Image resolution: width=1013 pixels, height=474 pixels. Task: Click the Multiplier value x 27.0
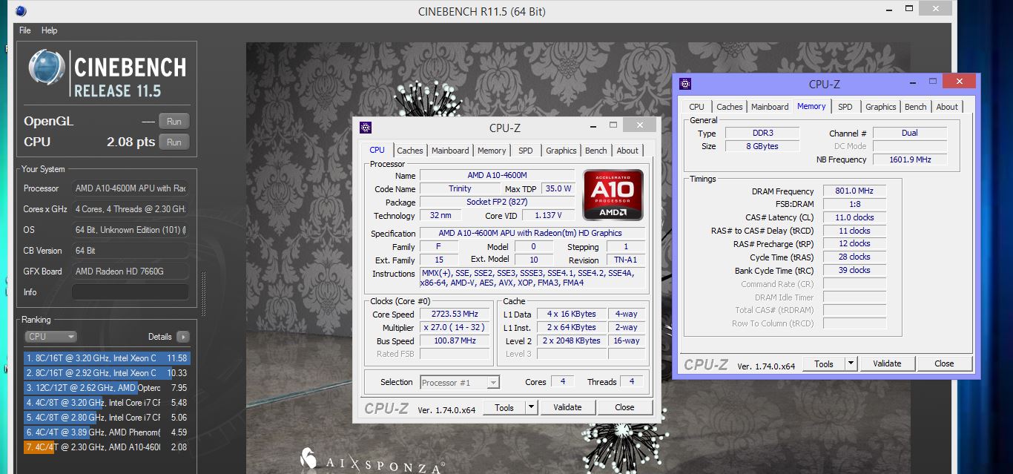coord(455,327)
